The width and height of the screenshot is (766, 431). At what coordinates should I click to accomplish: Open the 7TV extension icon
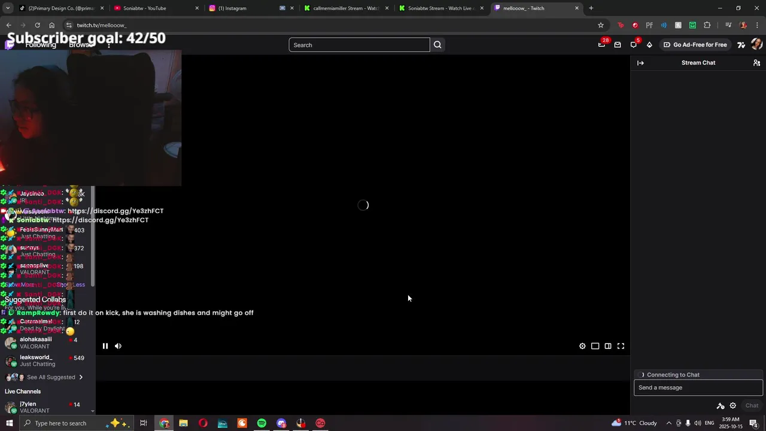(741, 45)
